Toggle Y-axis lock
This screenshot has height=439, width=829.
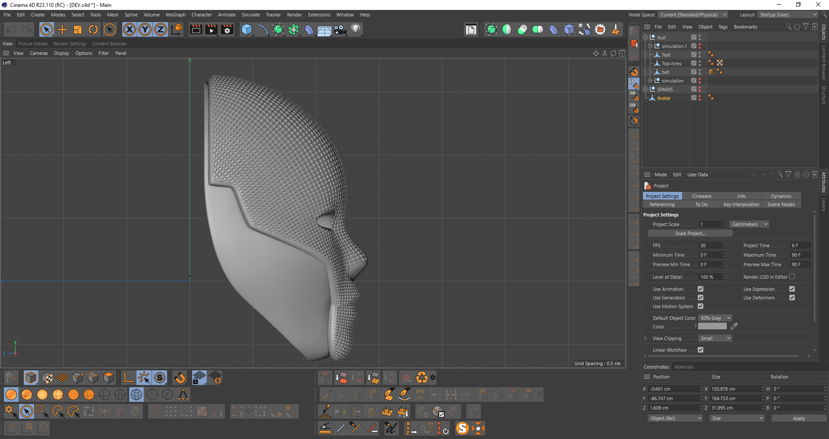coord(145,29)
